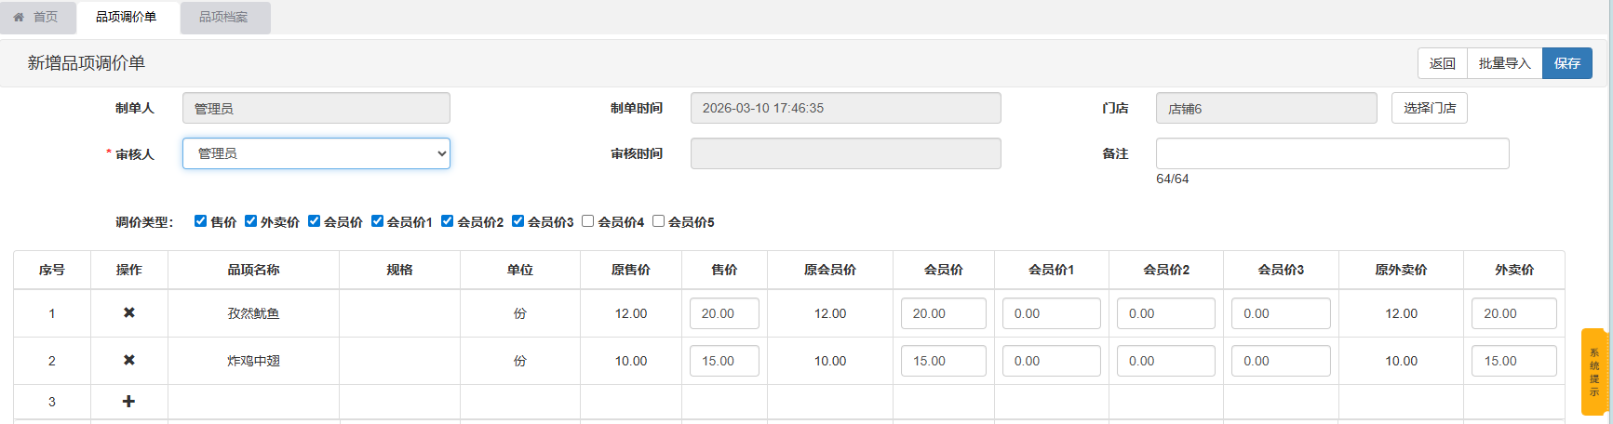
Task: Uncheck the 售价 price type checkbox
Action: pyautogui.click(x=200, y=221)
